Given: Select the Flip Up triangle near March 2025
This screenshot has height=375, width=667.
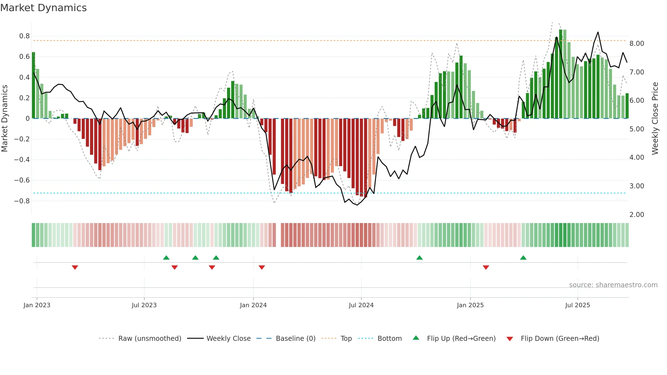Looking at the screenshot, I should [523, 257].
